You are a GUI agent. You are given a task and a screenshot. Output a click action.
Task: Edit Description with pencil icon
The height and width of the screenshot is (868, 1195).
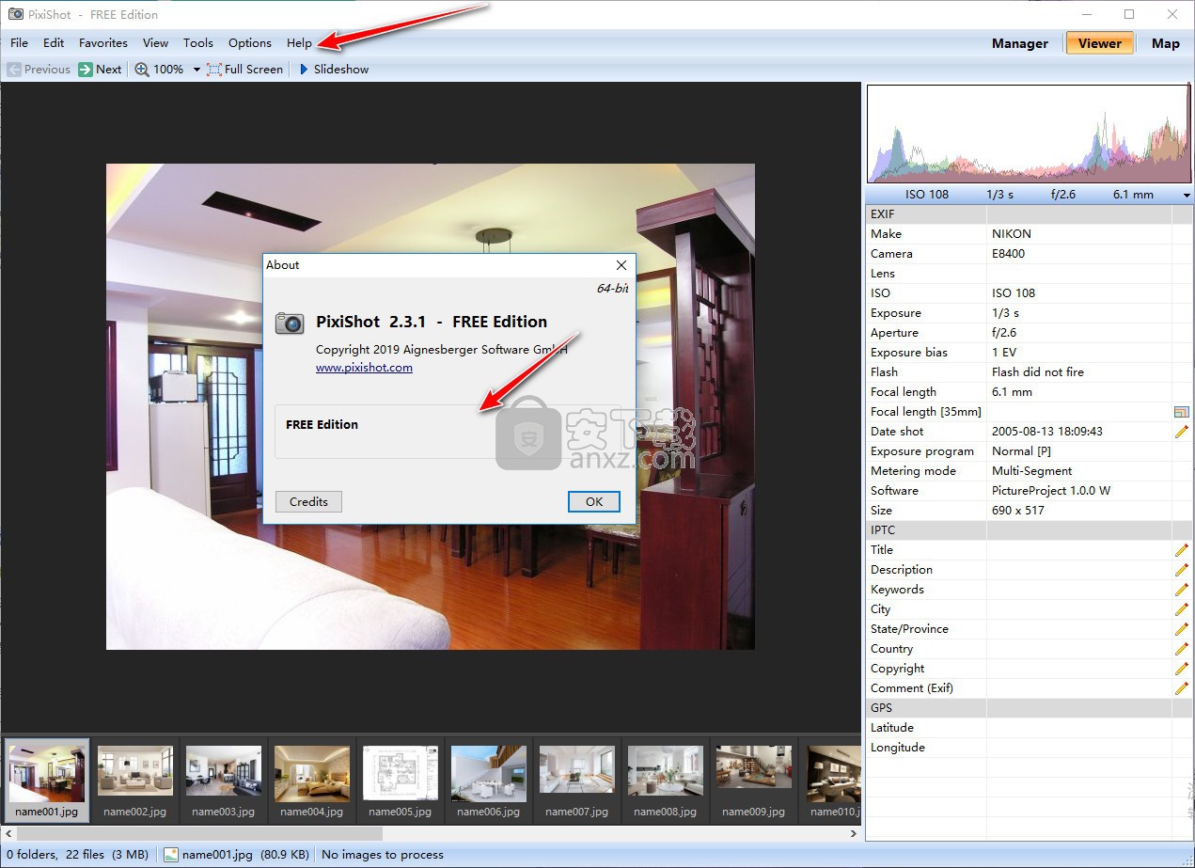pyautogui.click(x=1182, y=570)
